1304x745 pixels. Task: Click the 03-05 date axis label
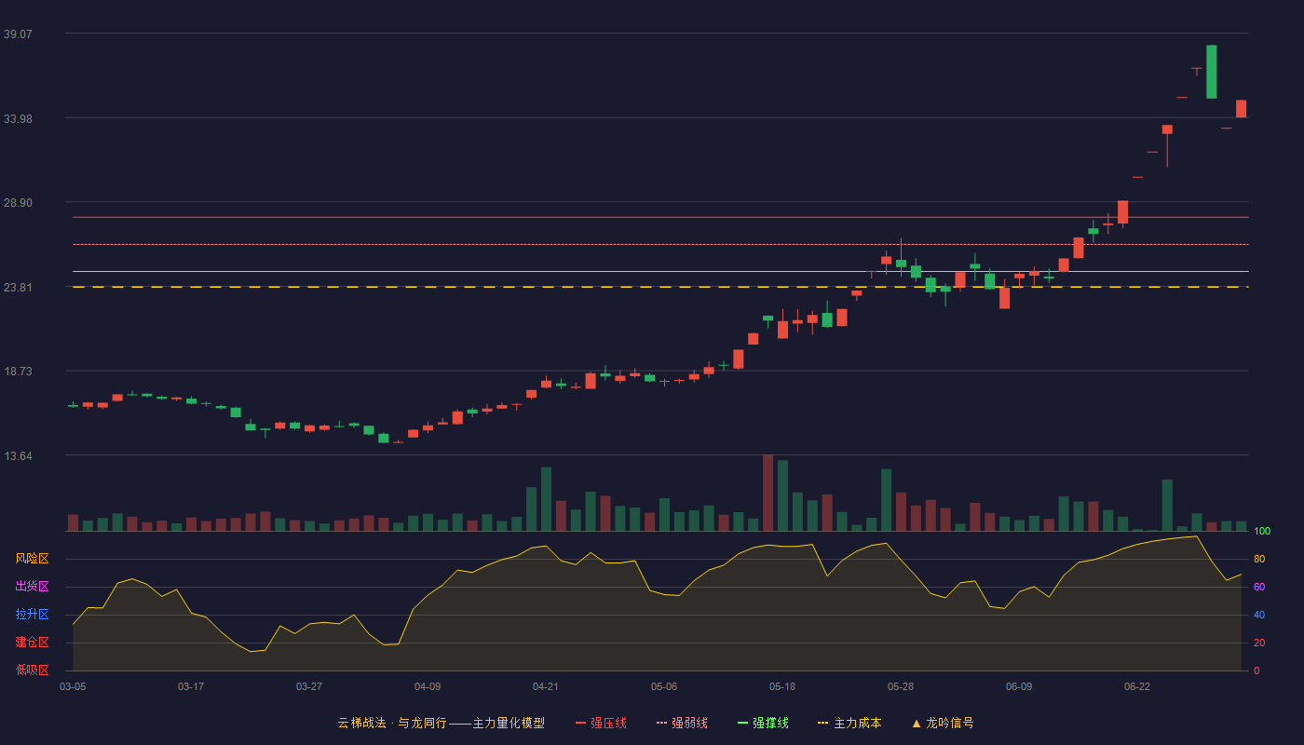(73, 686)
